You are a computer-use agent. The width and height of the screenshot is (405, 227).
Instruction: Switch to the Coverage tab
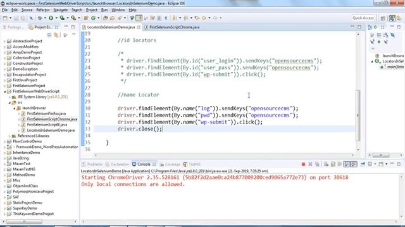coord(170,164)
